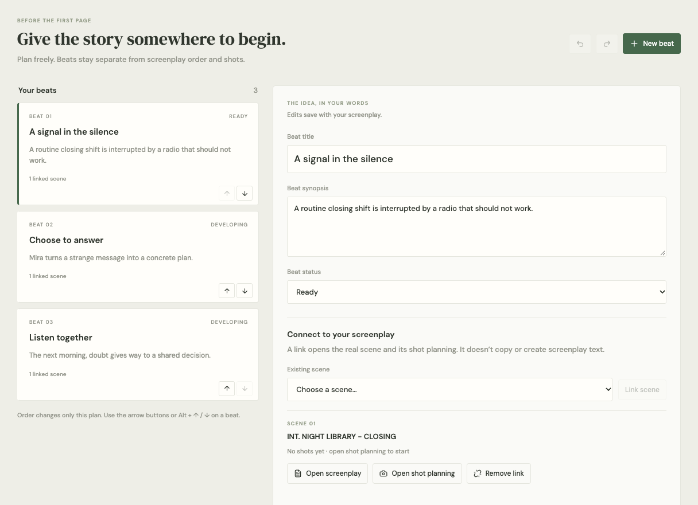Click the camera icon on Open shot planning

pyautogui.click(x=383, y=473)
